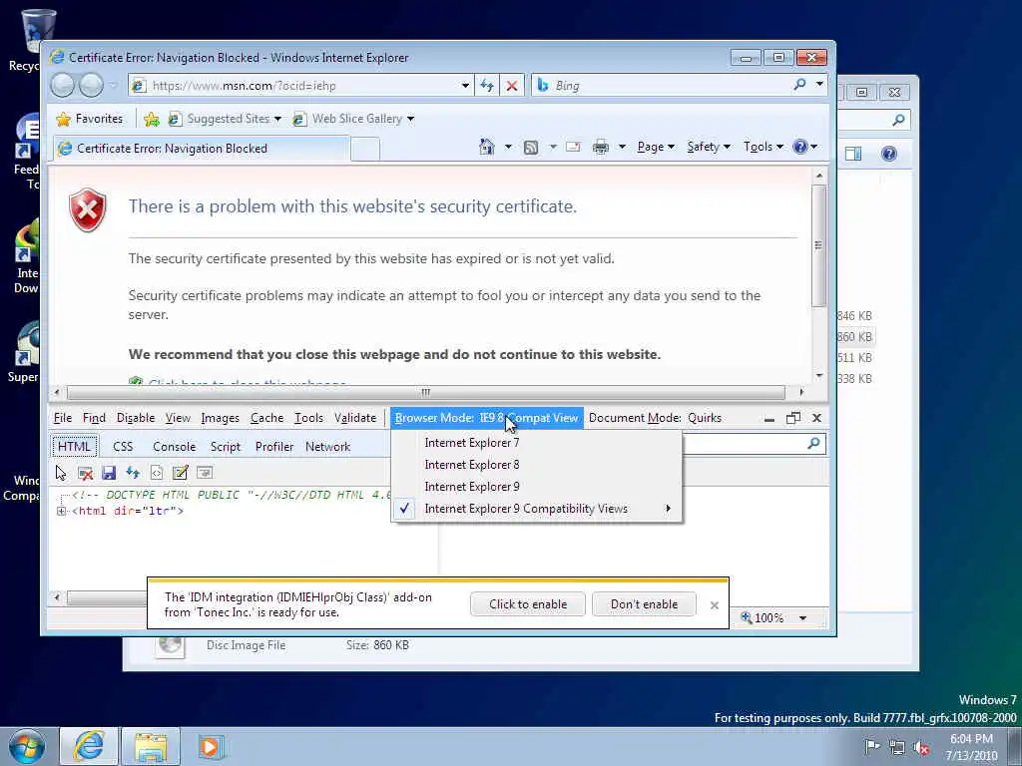Viewport: 1022px width, 766px height.
Task: Click the Save icon in developer tools
Action: point(109,473)
